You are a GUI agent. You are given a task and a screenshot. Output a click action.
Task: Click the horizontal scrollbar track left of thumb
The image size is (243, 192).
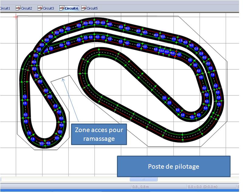coord(61,179)
